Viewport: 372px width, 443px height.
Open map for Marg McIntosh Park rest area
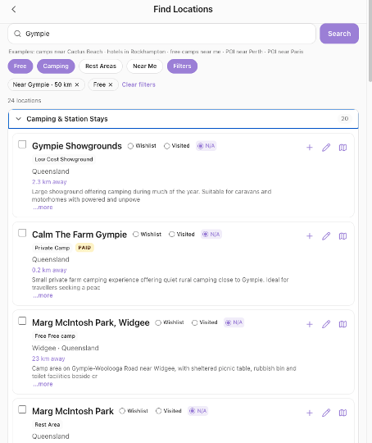343,413
